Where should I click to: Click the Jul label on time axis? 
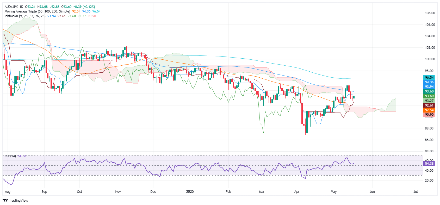[416, 192]
